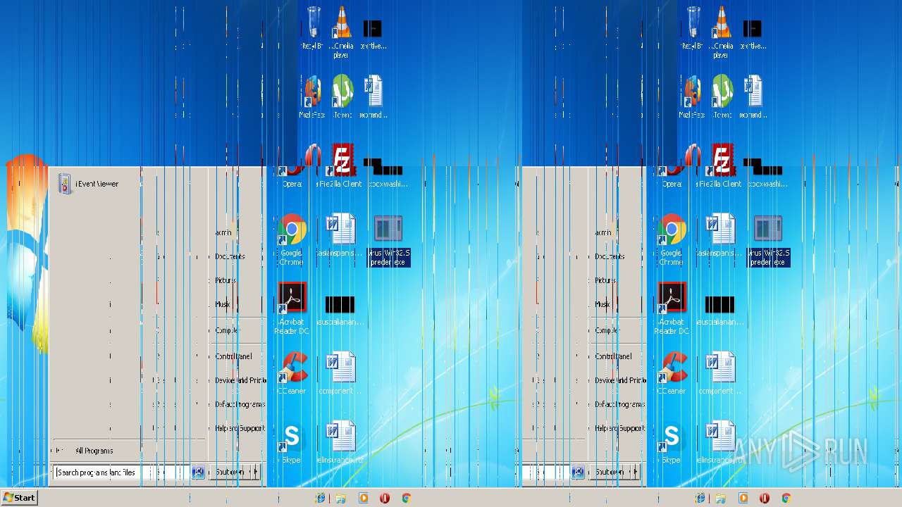Screen dimensions: 902x507
Task: Click Shut down button in right Start menu copy
Action: [610, 472]
